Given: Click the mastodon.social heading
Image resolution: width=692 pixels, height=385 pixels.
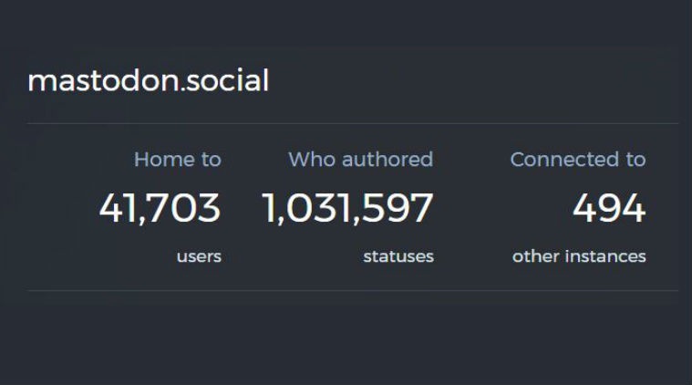Looking at the screenshot, I should pos(149,80).
